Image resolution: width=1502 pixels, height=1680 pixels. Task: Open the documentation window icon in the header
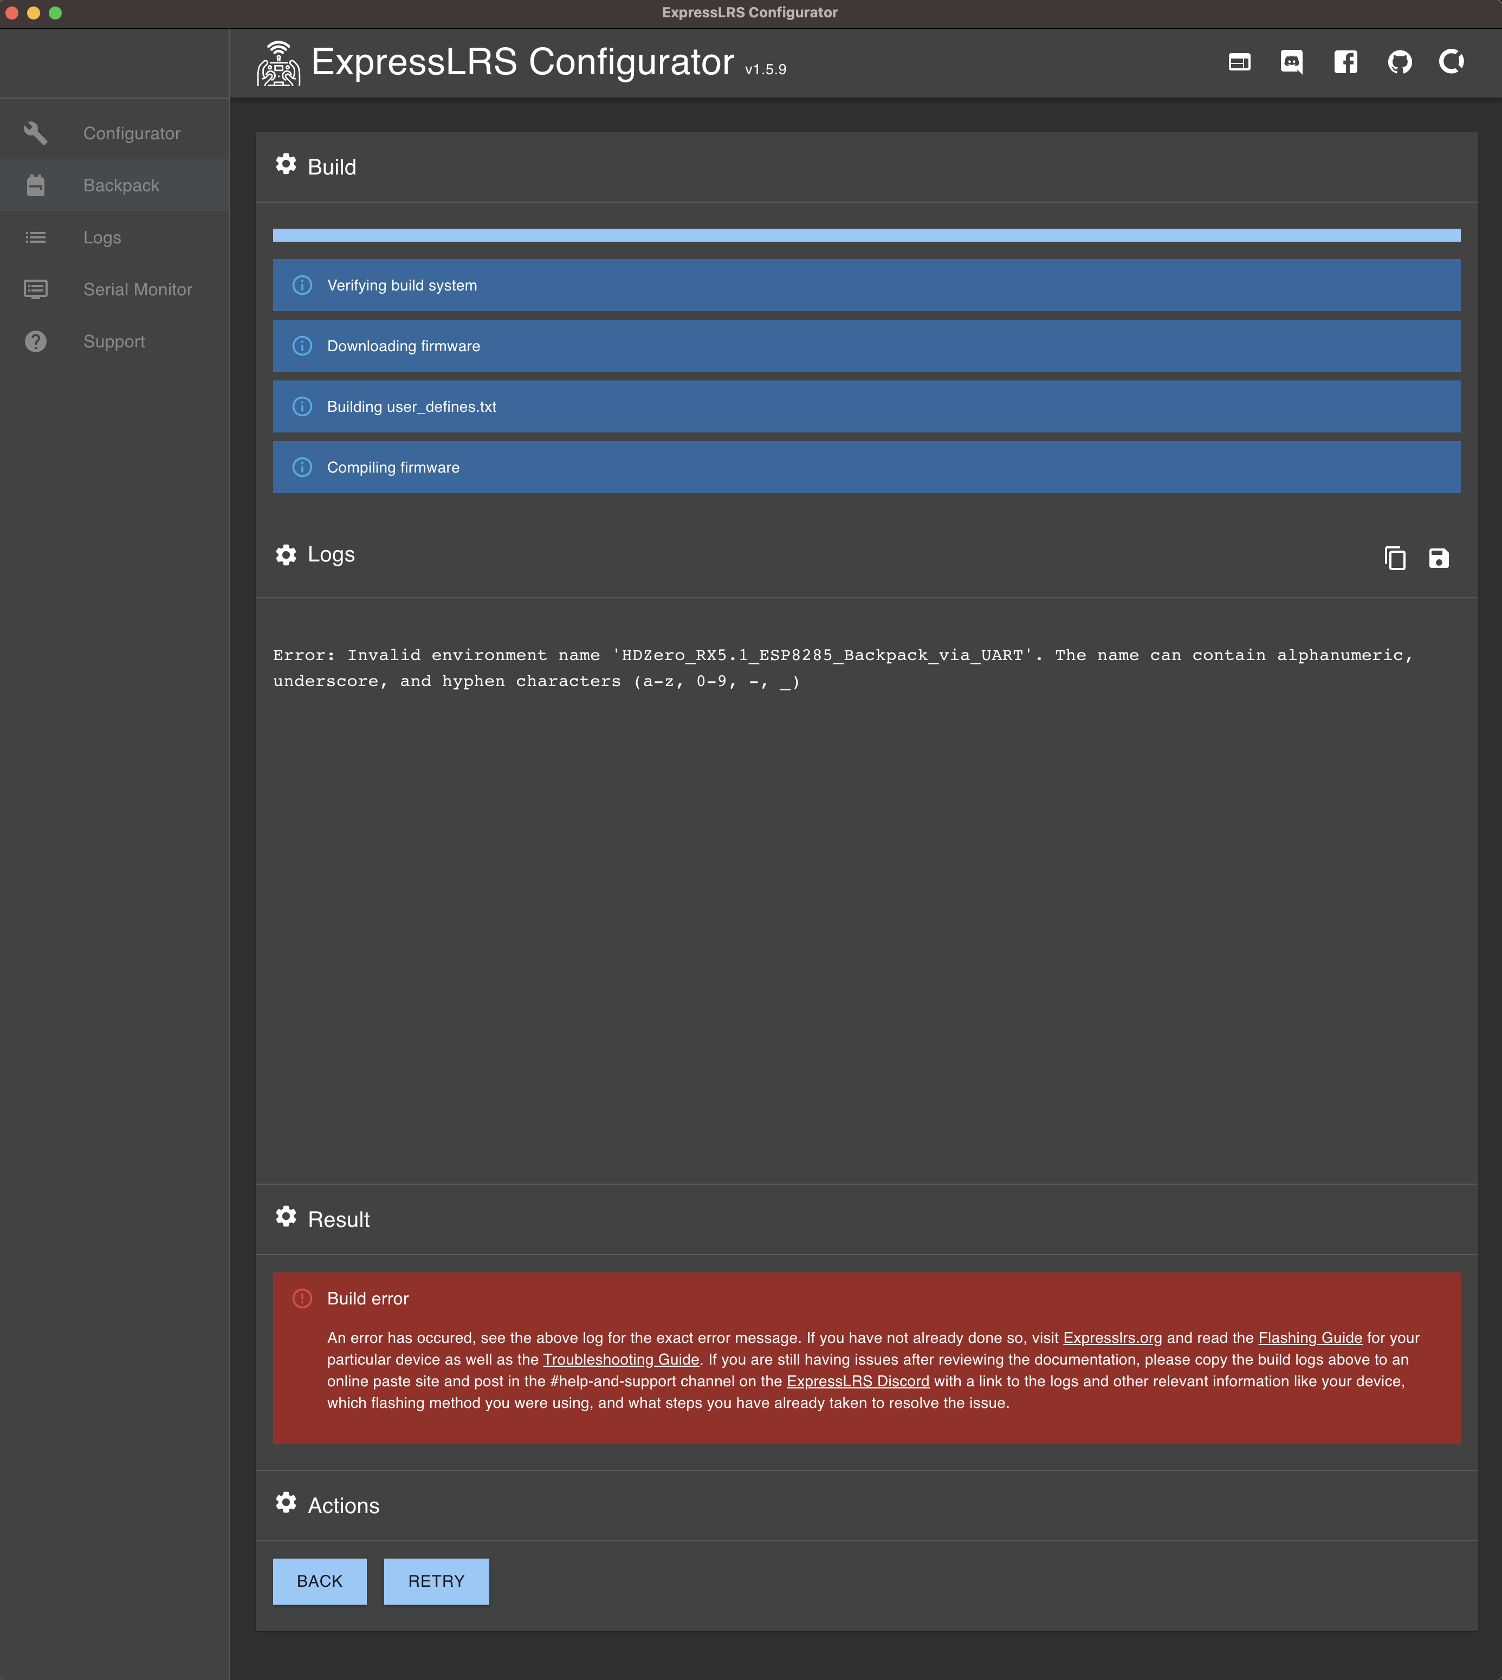[1240, 62]
